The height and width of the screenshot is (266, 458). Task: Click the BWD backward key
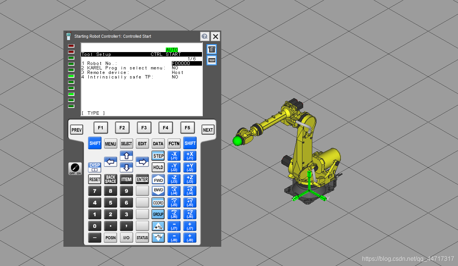click(x=158, y=191)
